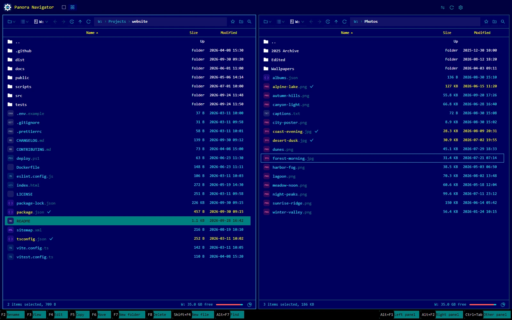Show disk usage chart in left status bar
The width and height of the screenshot is (512, 320).
coord(250,304)
